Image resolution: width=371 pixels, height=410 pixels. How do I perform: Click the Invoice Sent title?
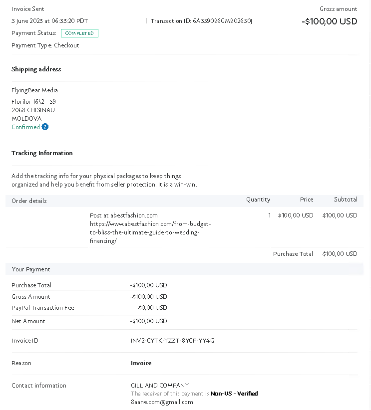click(28, 9)
